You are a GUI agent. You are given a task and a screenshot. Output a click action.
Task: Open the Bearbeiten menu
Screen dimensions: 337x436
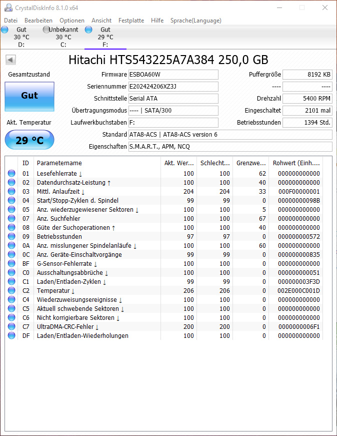[38, 21]
